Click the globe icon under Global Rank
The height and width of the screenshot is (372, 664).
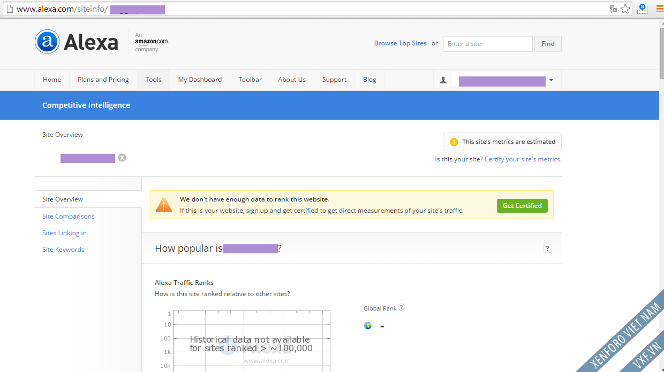coord(368,325)
